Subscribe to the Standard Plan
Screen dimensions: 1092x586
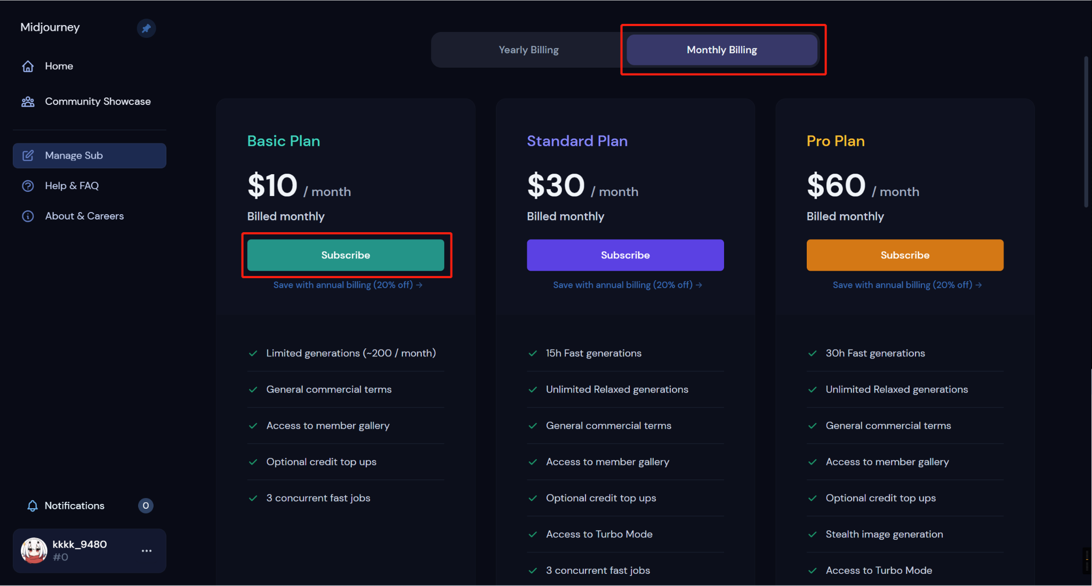click(x=625, y=255)
